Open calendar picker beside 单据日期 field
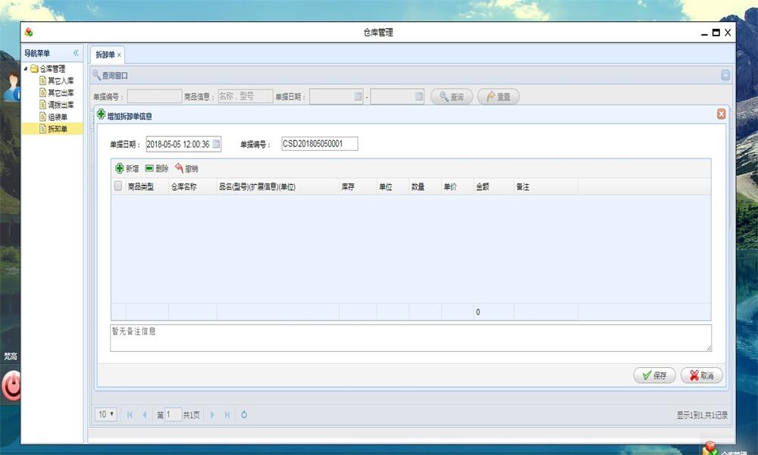The width and height of the screenshot is (758, 455). (x=216, y=144)
